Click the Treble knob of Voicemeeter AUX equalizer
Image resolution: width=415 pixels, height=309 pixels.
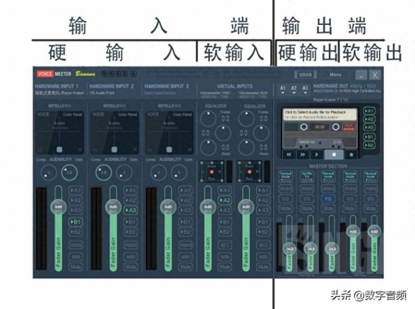[246, 118]
